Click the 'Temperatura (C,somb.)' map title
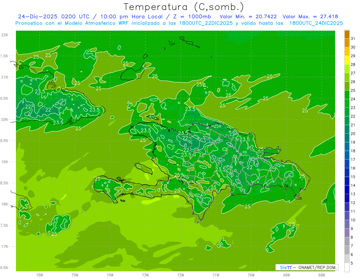The height and width of the screenshot is (279, 361). click(184, 7)
